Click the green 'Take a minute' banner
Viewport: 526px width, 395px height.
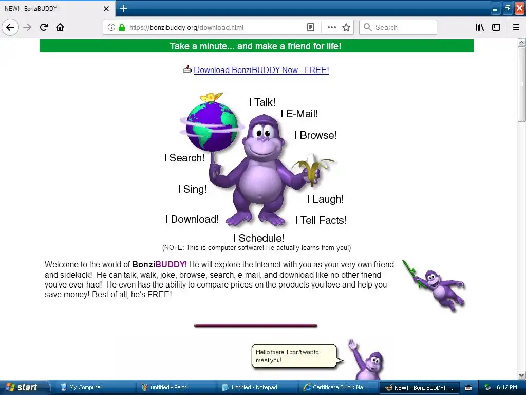[x=256, y=46]
